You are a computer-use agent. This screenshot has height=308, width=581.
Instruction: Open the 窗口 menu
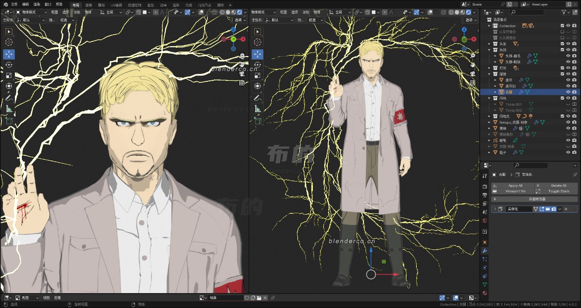48,4
